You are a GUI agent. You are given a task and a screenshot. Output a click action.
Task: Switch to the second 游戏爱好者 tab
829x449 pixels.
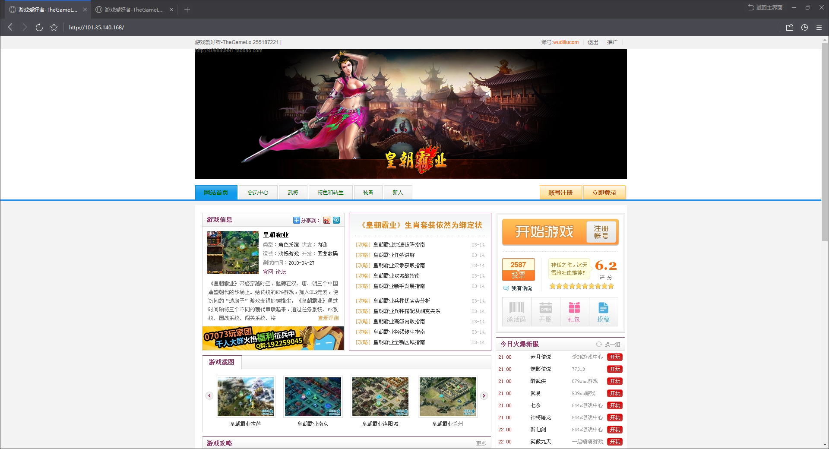coord(134,9)
